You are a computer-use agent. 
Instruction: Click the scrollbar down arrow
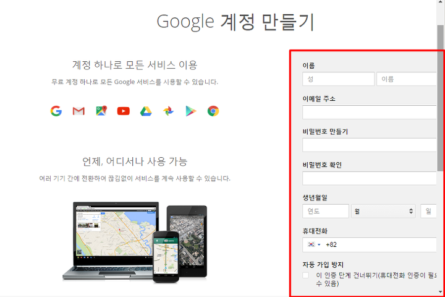[x=441, y=292]
